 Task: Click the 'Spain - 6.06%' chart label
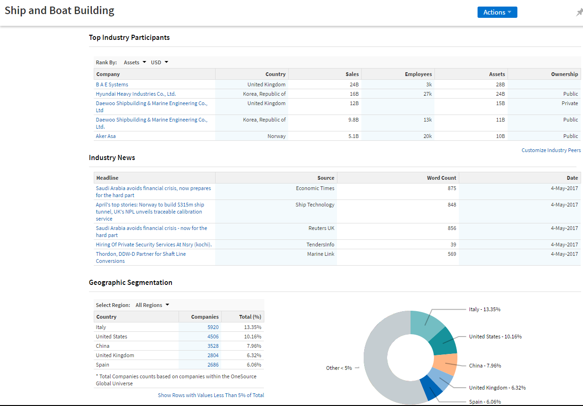[485, 402]
